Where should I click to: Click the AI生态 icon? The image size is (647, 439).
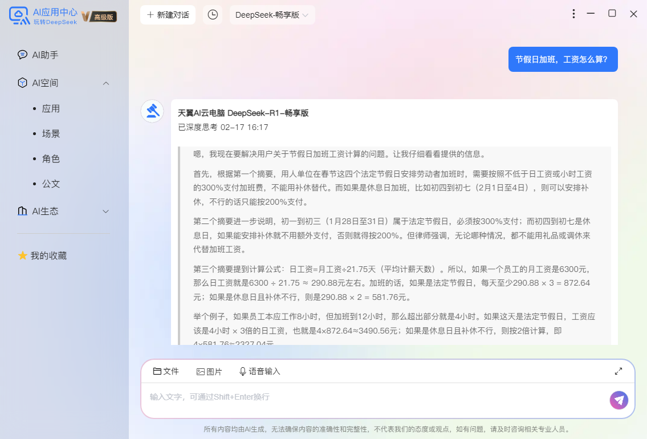click(x=22, y=212)
